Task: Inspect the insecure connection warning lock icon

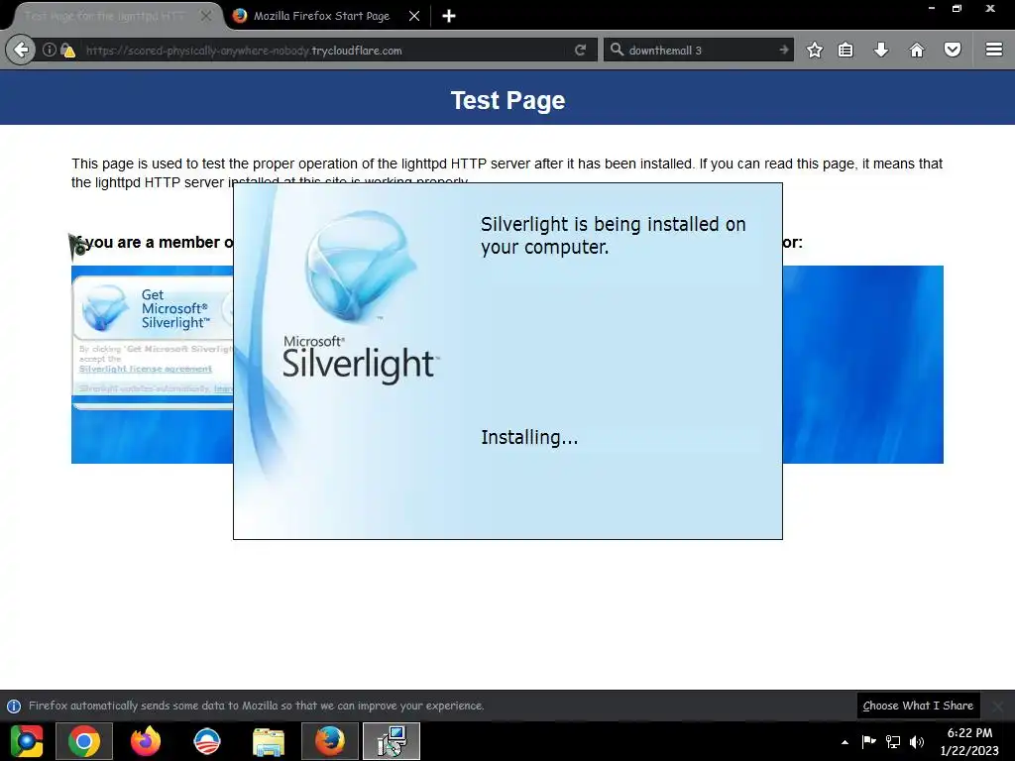Action: coord(68,51)
